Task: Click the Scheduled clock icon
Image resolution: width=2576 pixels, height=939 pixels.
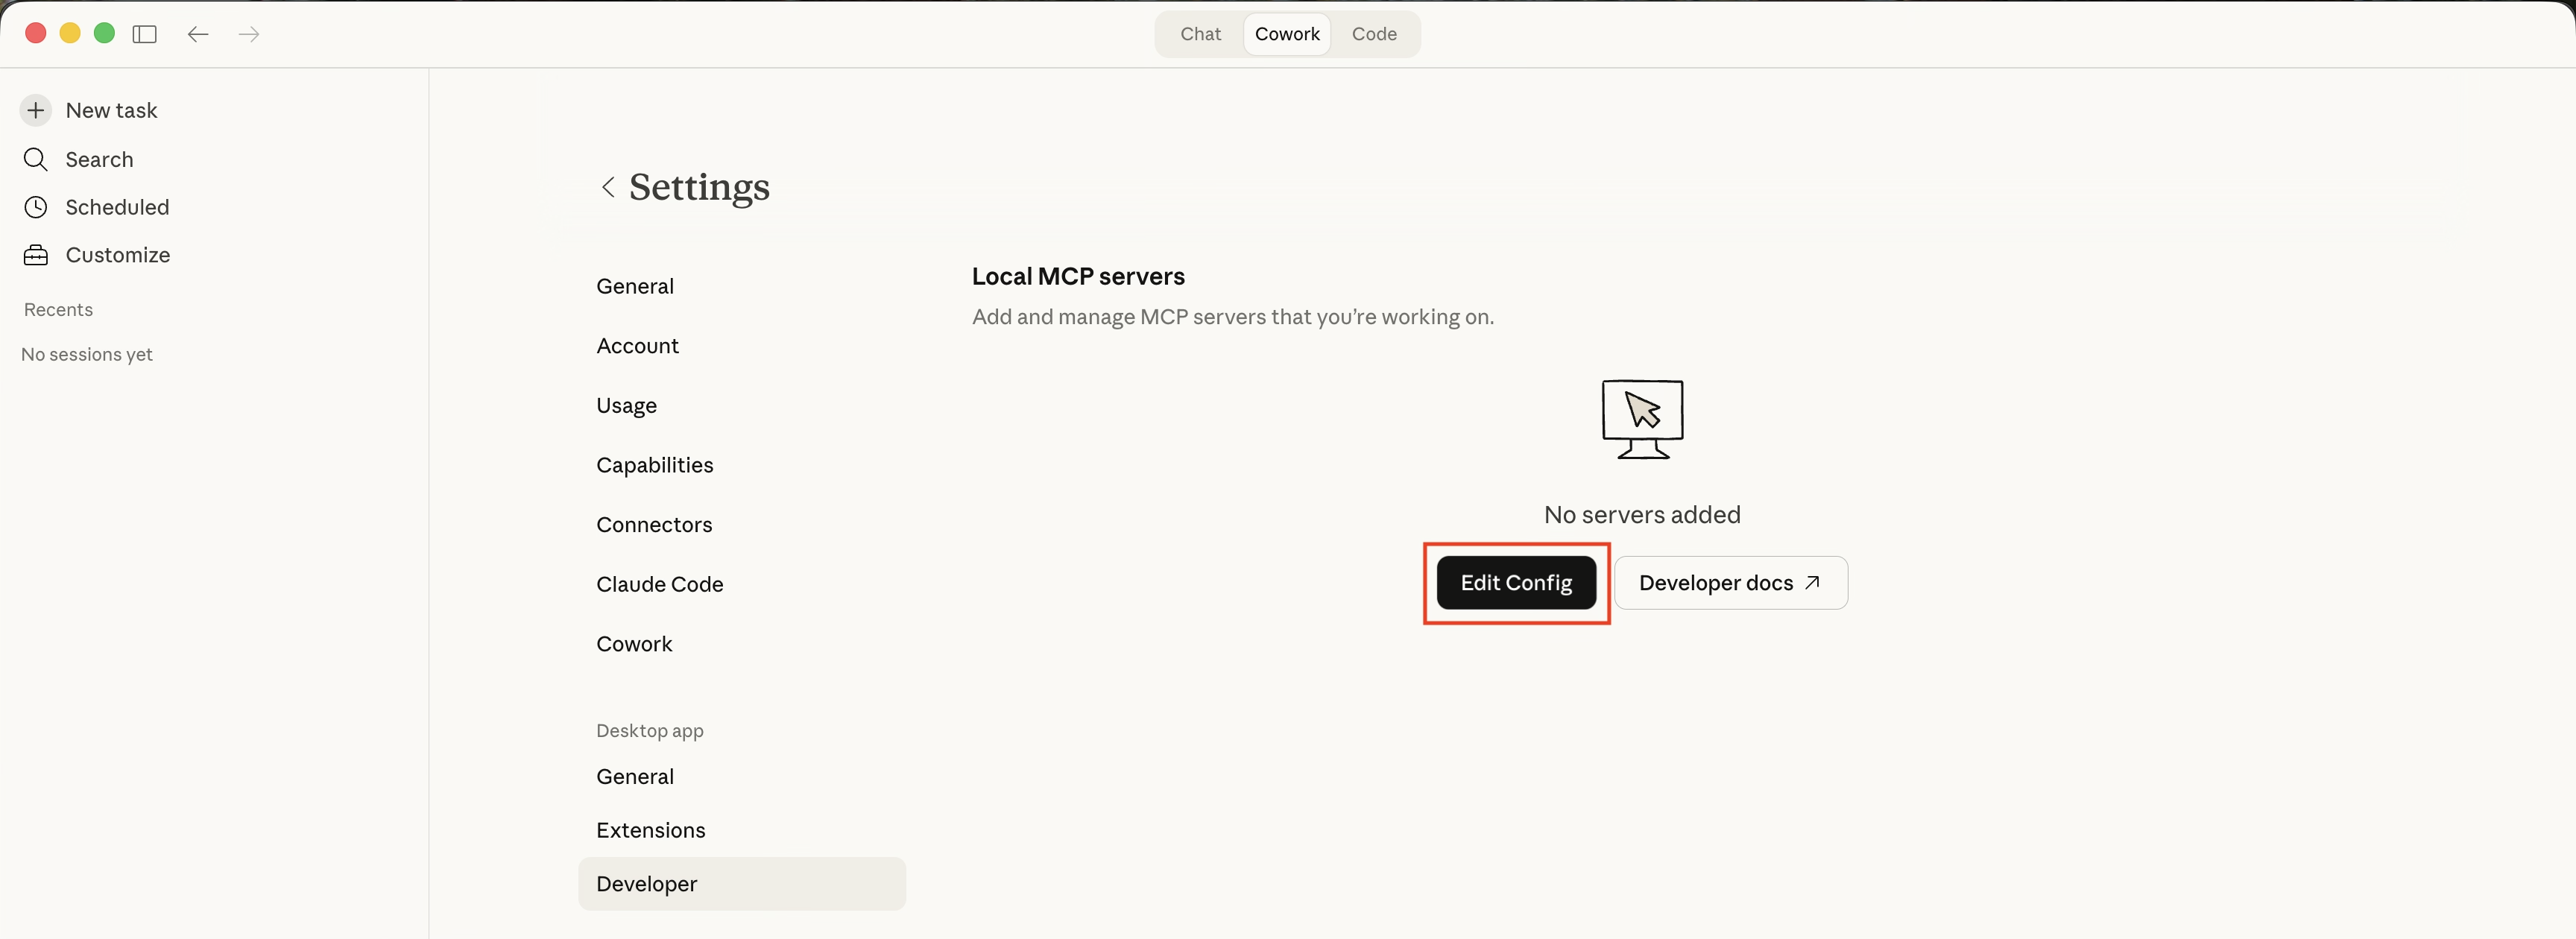Action: [x=36, y=207]
